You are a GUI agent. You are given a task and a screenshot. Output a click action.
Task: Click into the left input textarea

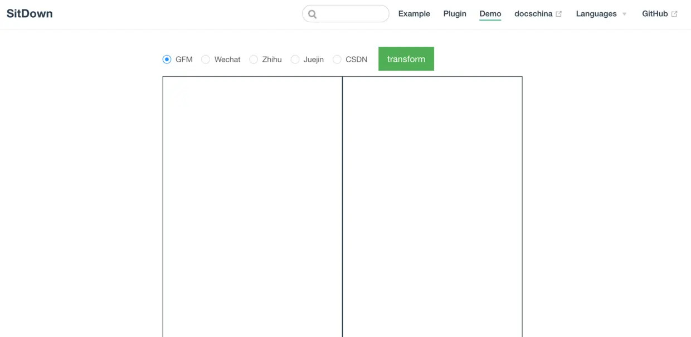252,207
